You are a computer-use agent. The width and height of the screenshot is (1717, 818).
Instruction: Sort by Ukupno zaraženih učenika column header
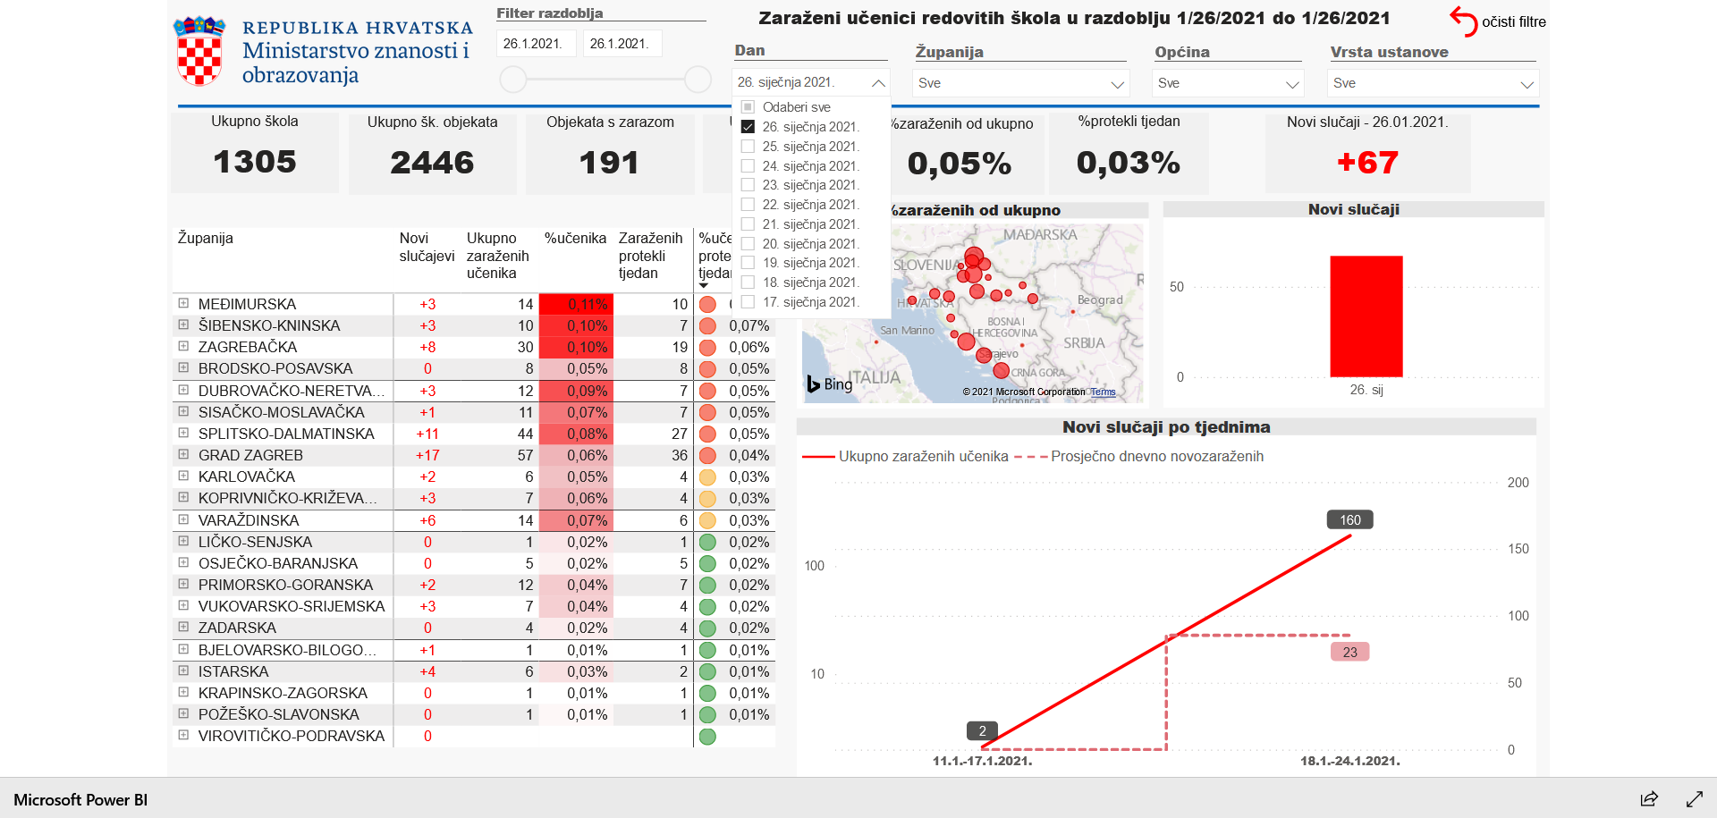tap(497, 256)
